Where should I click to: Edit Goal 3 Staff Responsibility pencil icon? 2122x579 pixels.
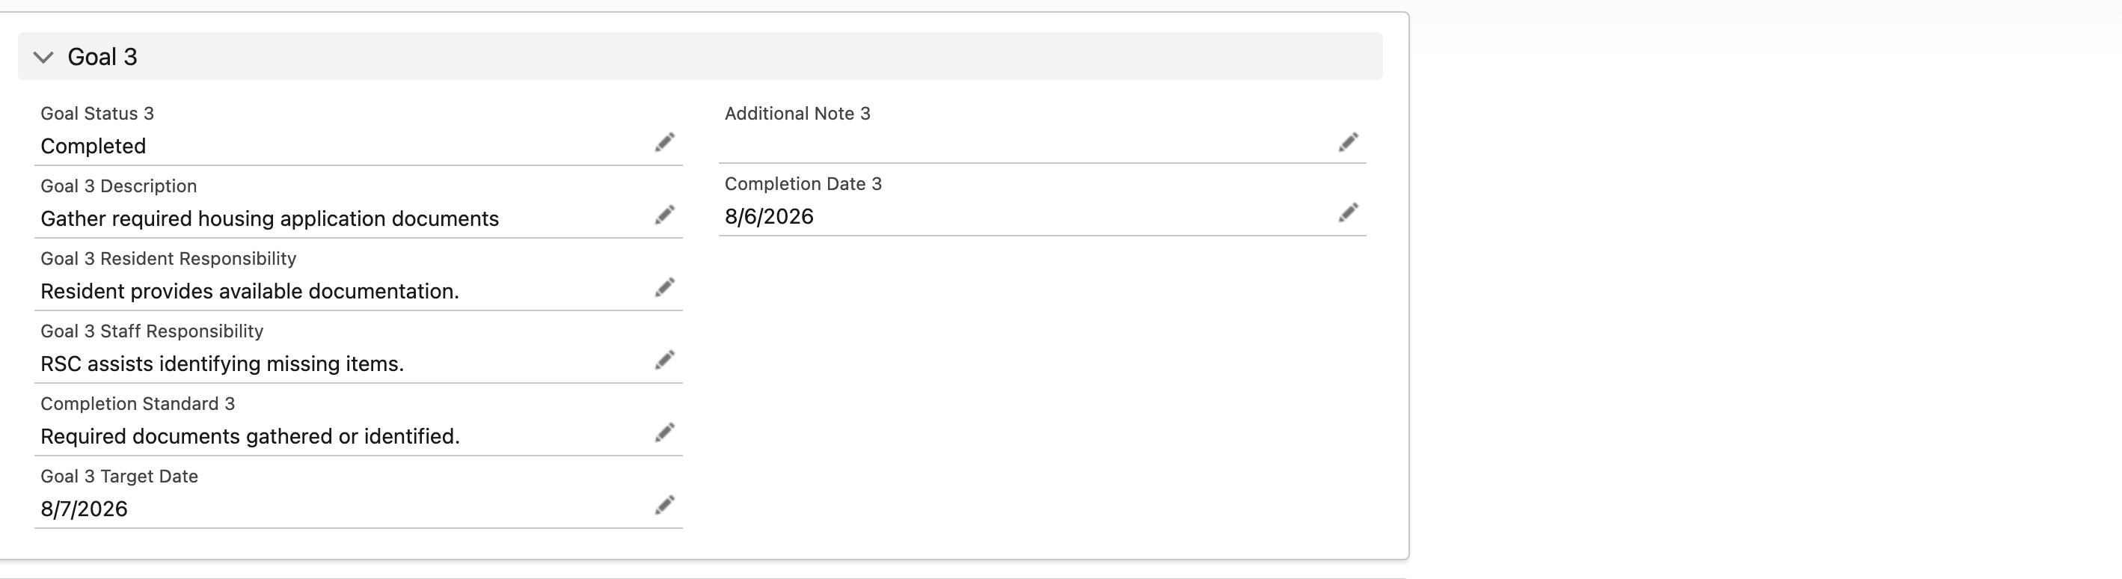665,360
